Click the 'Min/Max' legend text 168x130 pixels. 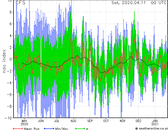point(62,129)
